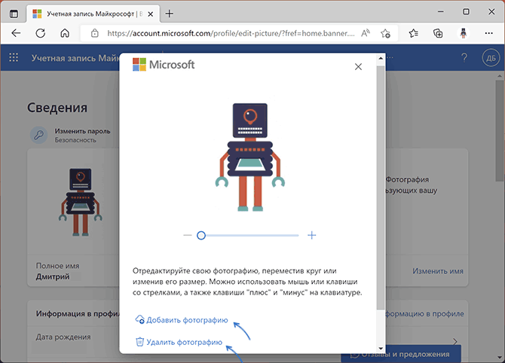Viewport: 505px width, 363px height.
Task: Close the photo editing dialog
Action: tap(358, 66)
